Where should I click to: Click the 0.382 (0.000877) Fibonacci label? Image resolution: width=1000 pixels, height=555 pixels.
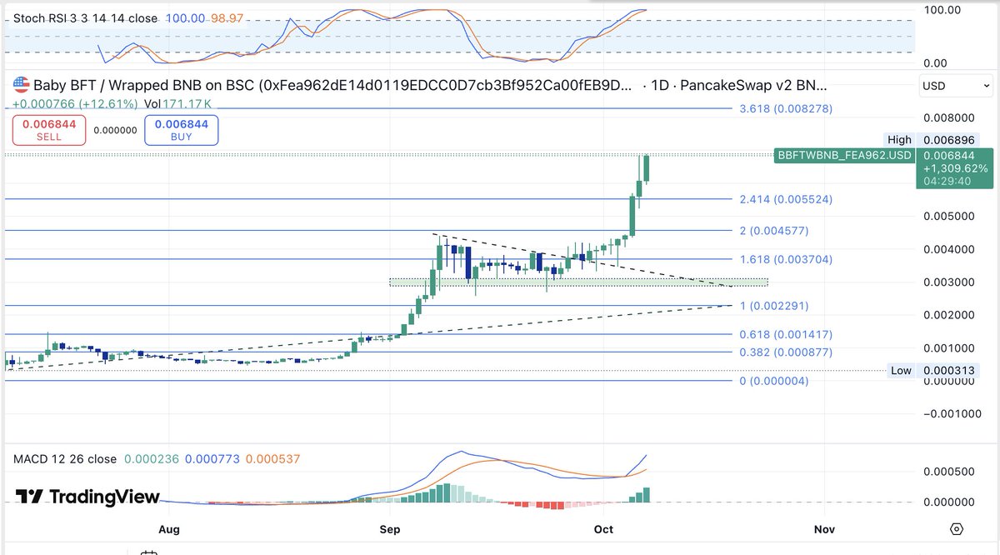(786, 352)
